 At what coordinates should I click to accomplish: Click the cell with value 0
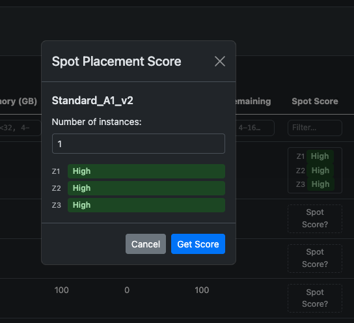pos(127,290)
